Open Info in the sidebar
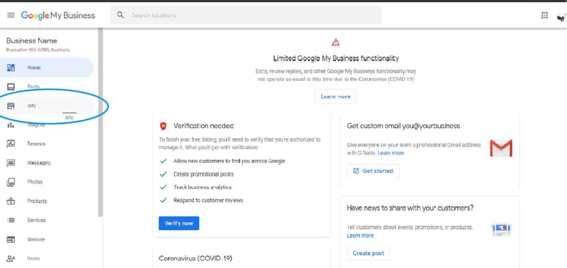 point(47,106)
